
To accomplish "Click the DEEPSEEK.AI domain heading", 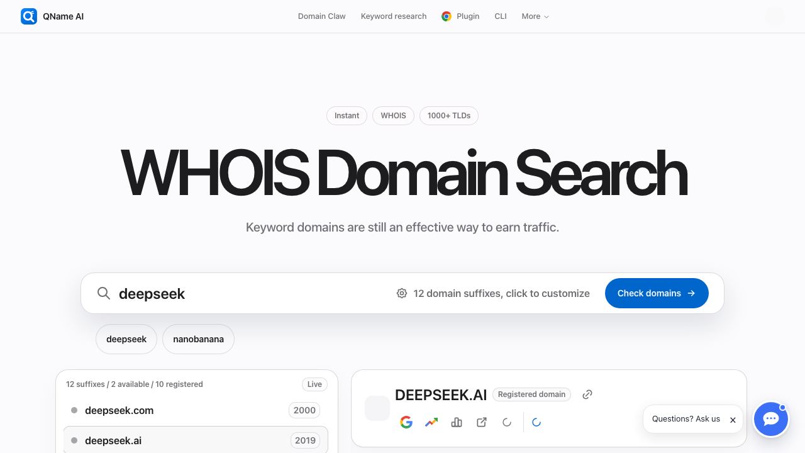I will click(x=441, y=395).
